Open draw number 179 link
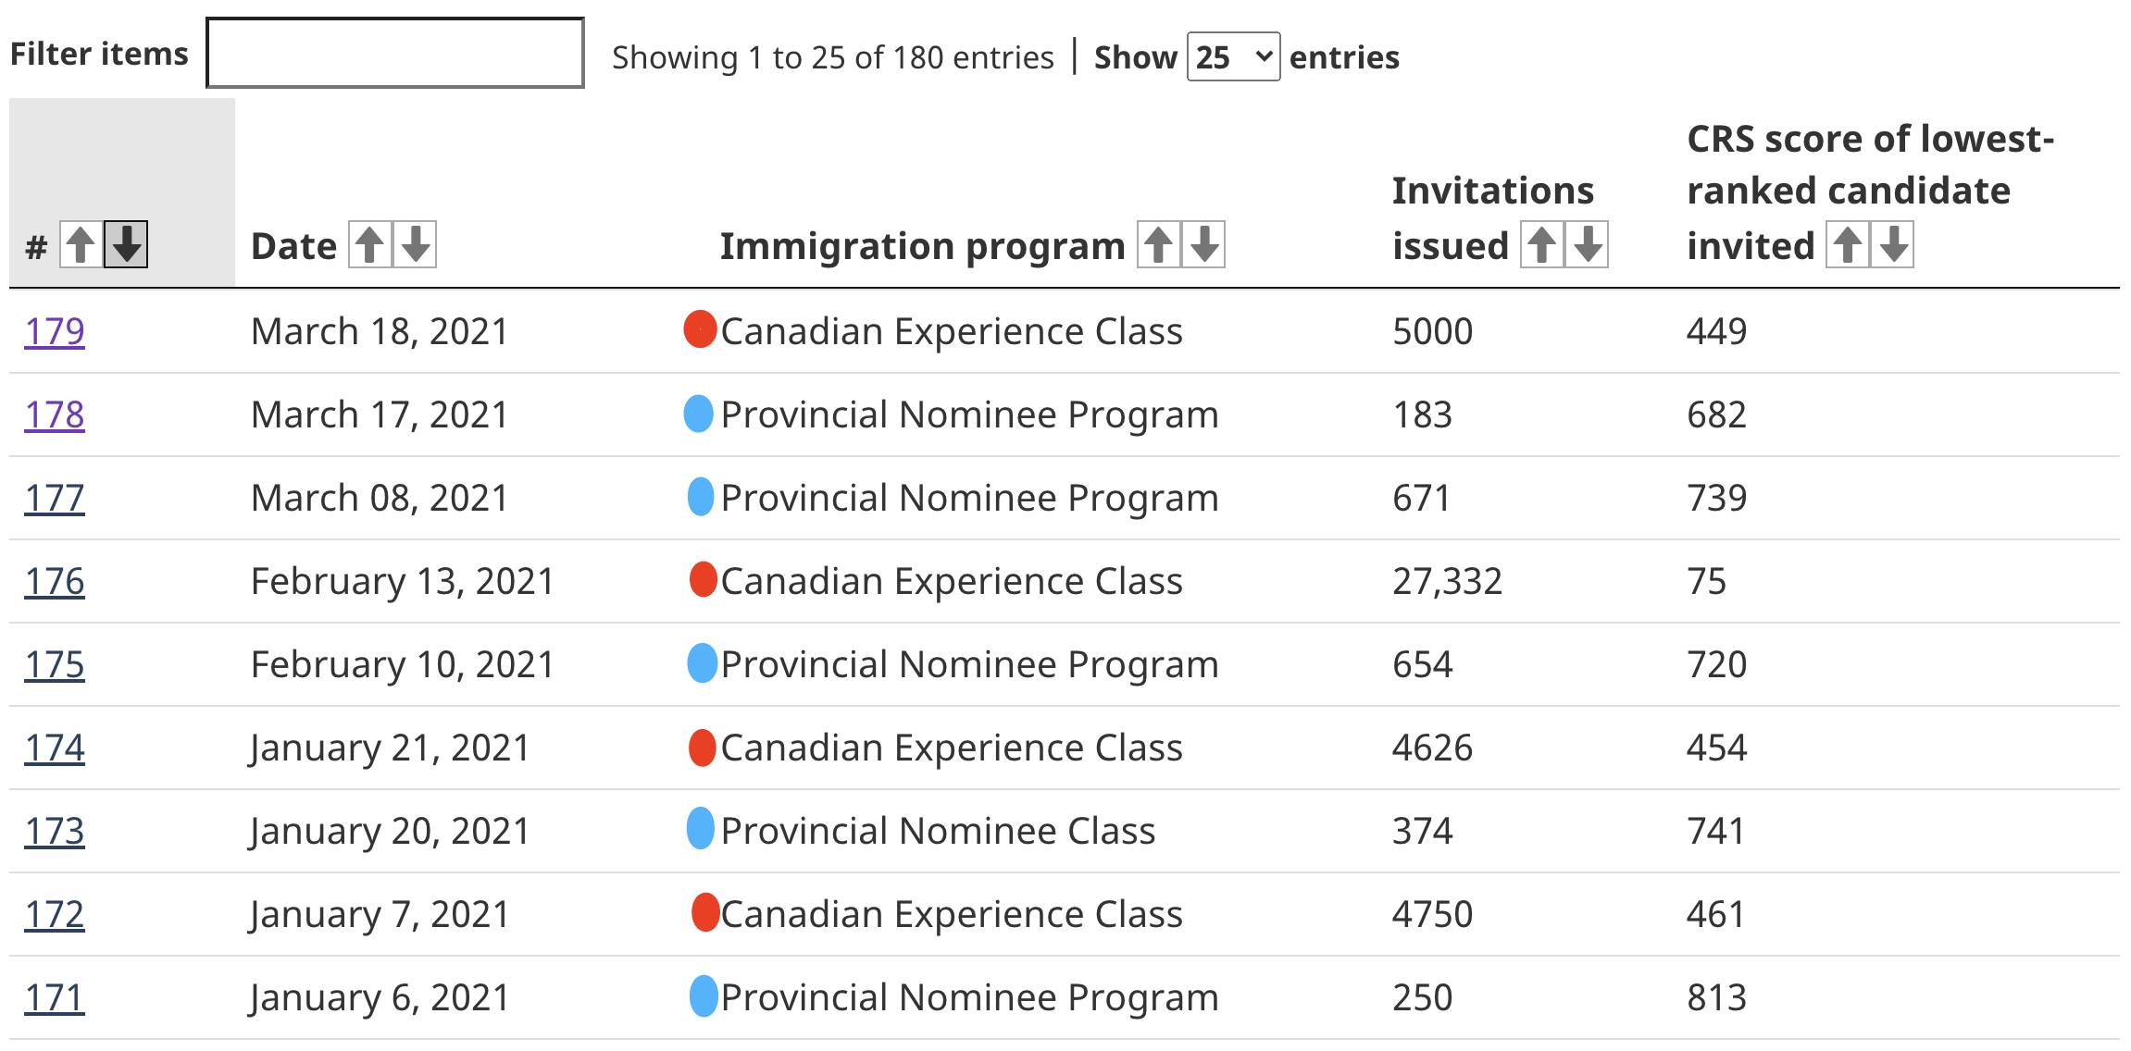The height and width of the screenshot is (1051, 2131). pos(55,331)
